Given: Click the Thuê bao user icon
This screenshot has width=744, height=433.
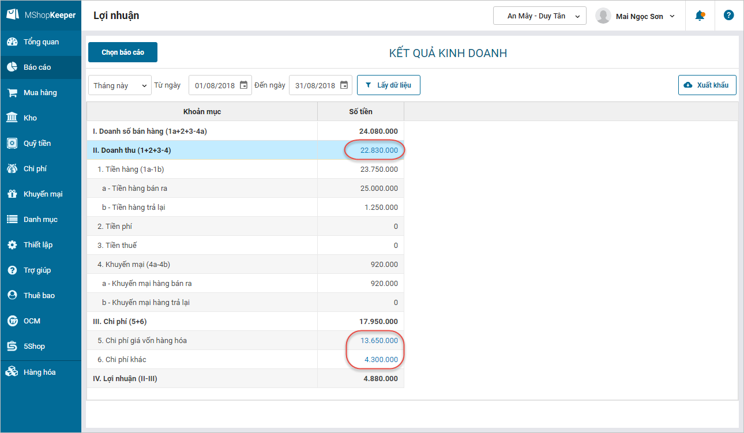Looking at the screenshot, I should pyautogui.click(x=12, y=296).
